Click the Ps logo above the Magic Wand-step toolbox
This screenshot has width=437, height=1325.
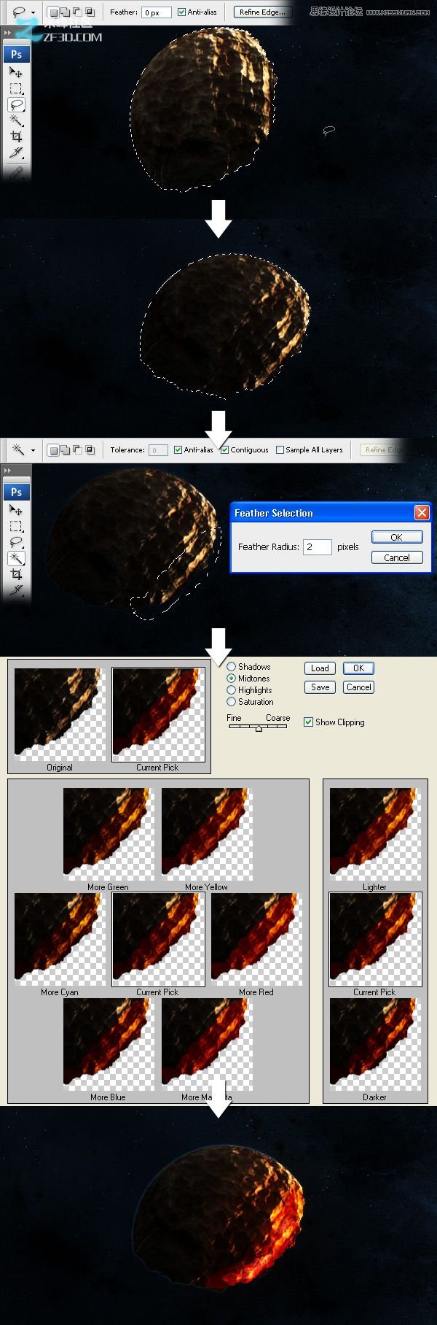16,492
